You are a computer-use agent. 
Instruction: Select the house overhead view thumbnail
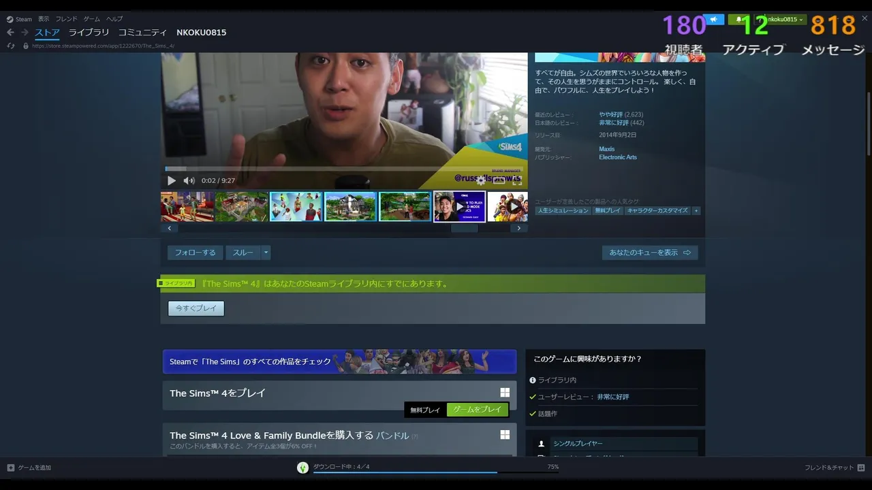coord(241,206)
